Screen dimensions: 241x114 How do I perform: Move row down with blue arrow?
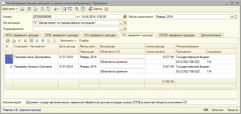point(42,41)
